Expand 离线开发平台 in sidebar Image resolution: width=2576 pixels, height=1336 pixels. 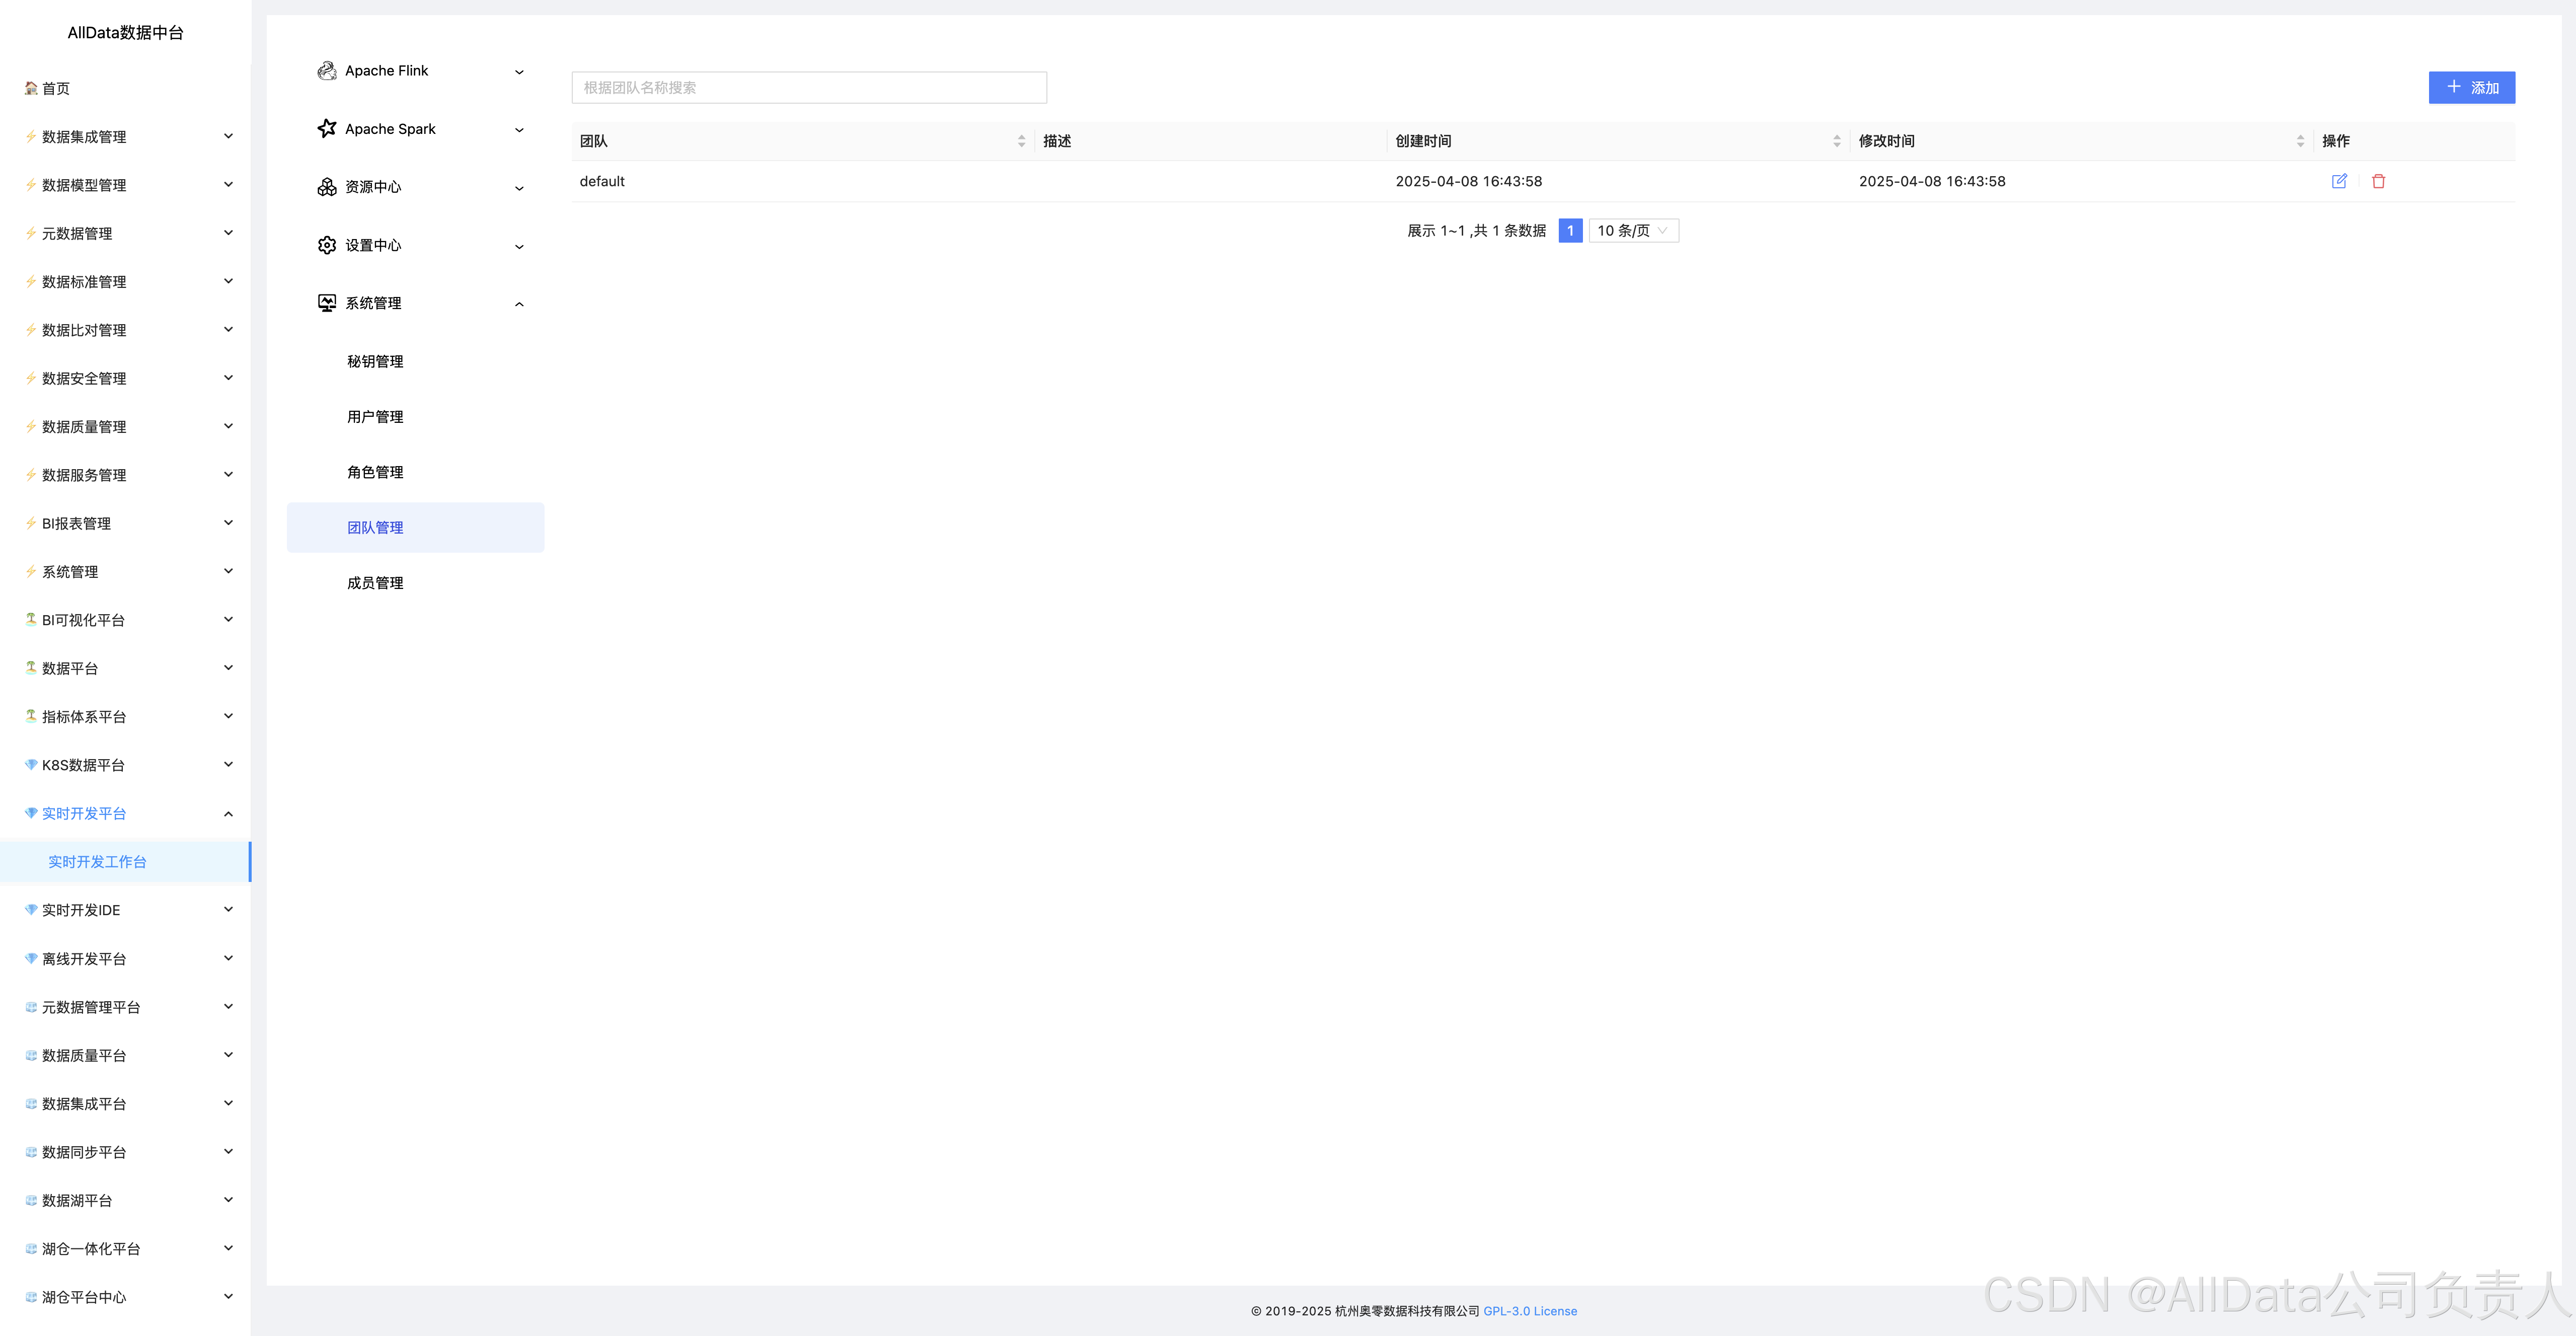[228, 958]
